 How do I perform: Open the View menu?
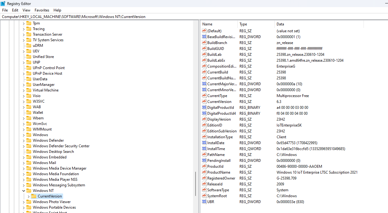(x=27, y=10)
